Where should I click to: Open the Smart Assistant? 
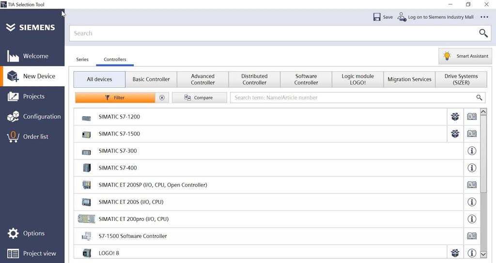coord(465,56)
